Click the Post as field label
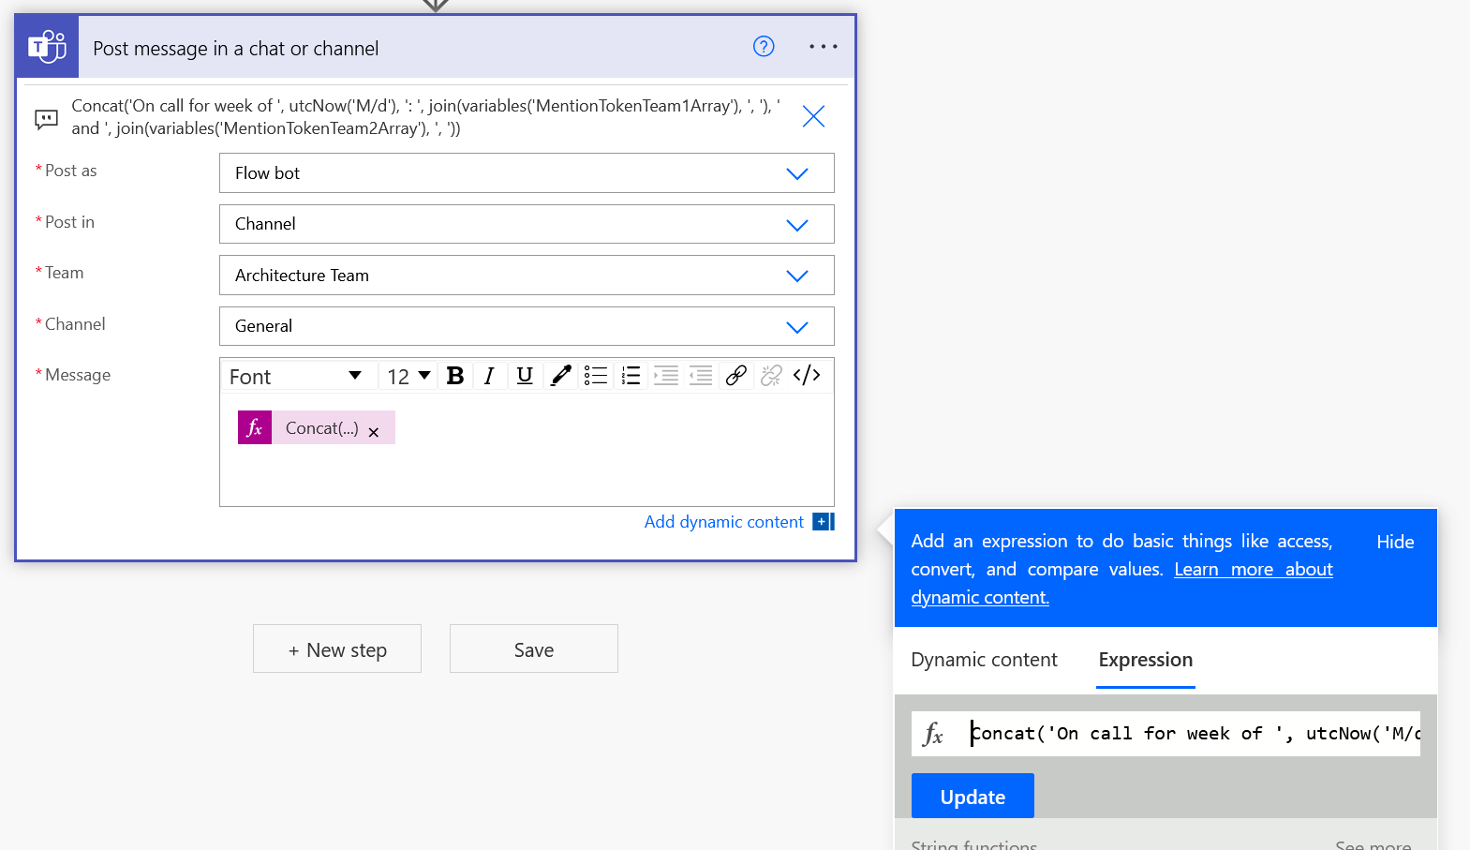The width and height of the screenshot is (1470, 850). pos(70,171)
